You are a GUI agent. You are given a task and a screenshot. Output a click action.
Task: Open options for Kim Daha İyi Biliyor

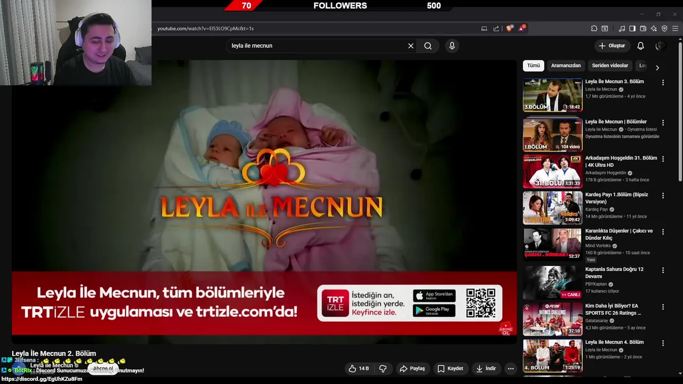tap(663, 307)
